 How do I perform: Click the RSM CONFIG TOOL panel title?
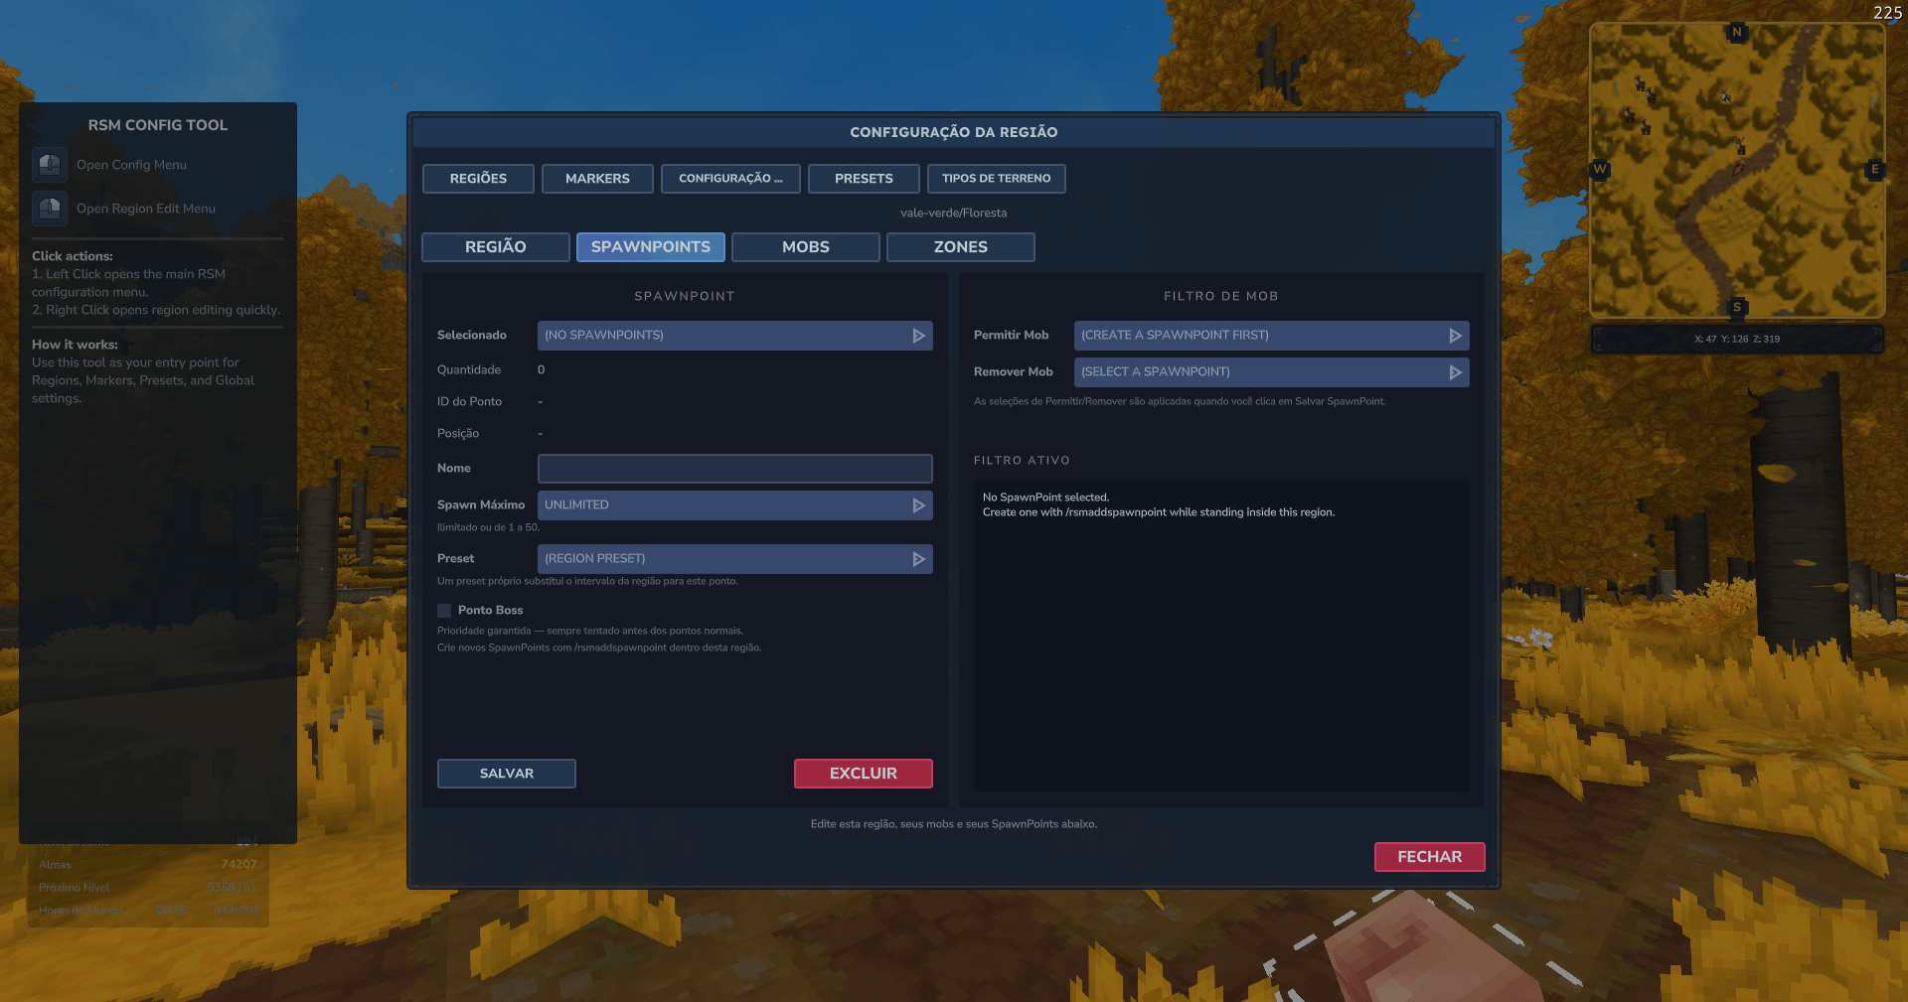[x=158, y=125]
